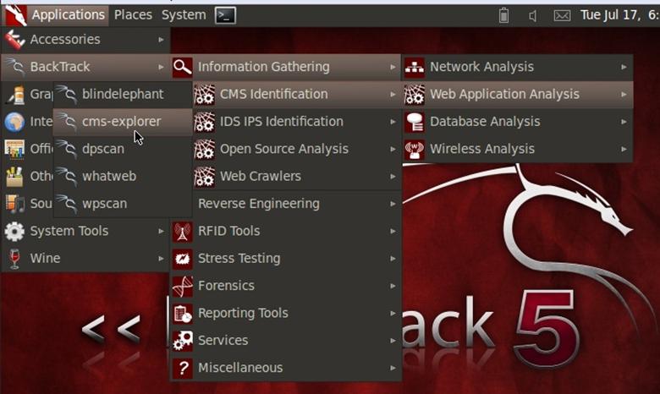The width and height of the screenshot is (660, 394).
Task: Launch the terminal icon in top panel
Action: click(225, 14)
